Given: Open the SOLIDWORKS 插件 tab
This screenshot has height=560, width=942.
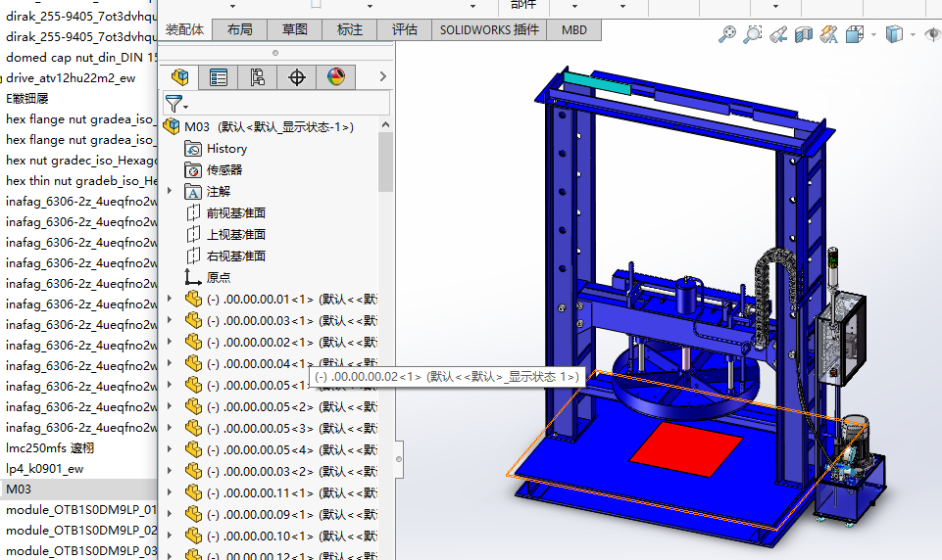Looking at the screenshot, I should pyautogui.click(x=489, y=29).
